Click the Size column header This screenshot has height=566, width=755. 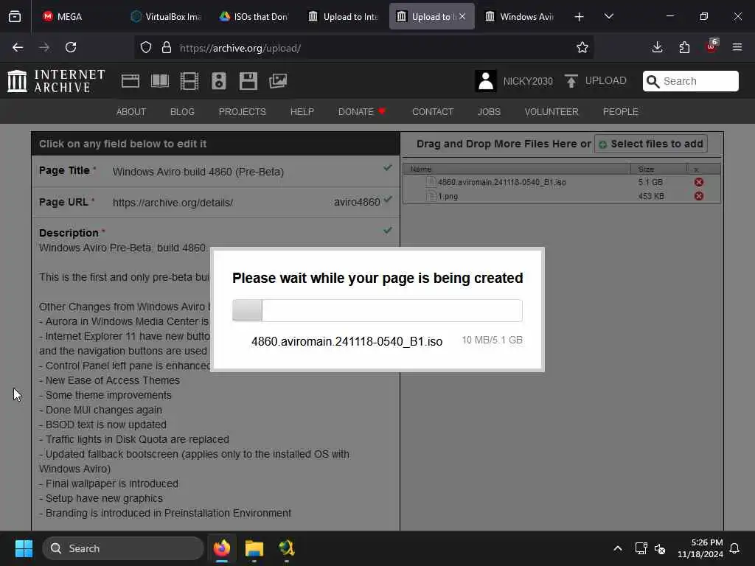[658, 169]
